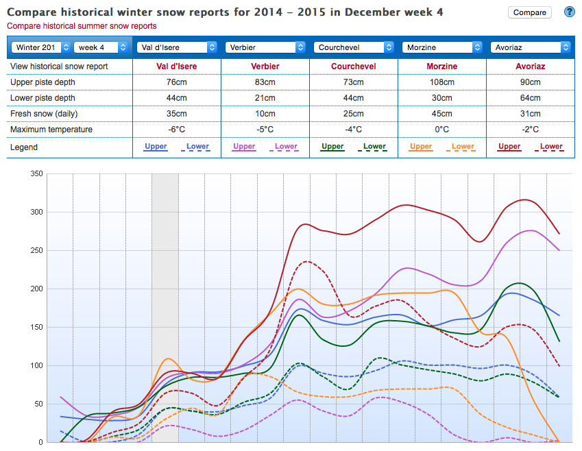Open Compare historical summer snow reports link

[82, 26]
